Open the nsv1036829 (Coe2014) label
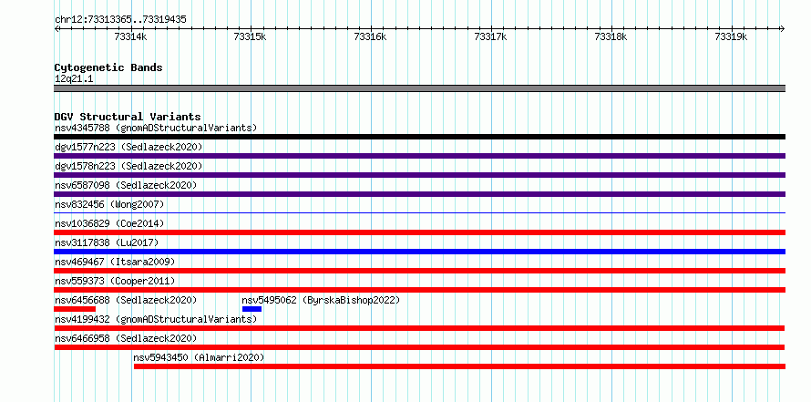This screenshot has height=402, width=811. [109, 223]
